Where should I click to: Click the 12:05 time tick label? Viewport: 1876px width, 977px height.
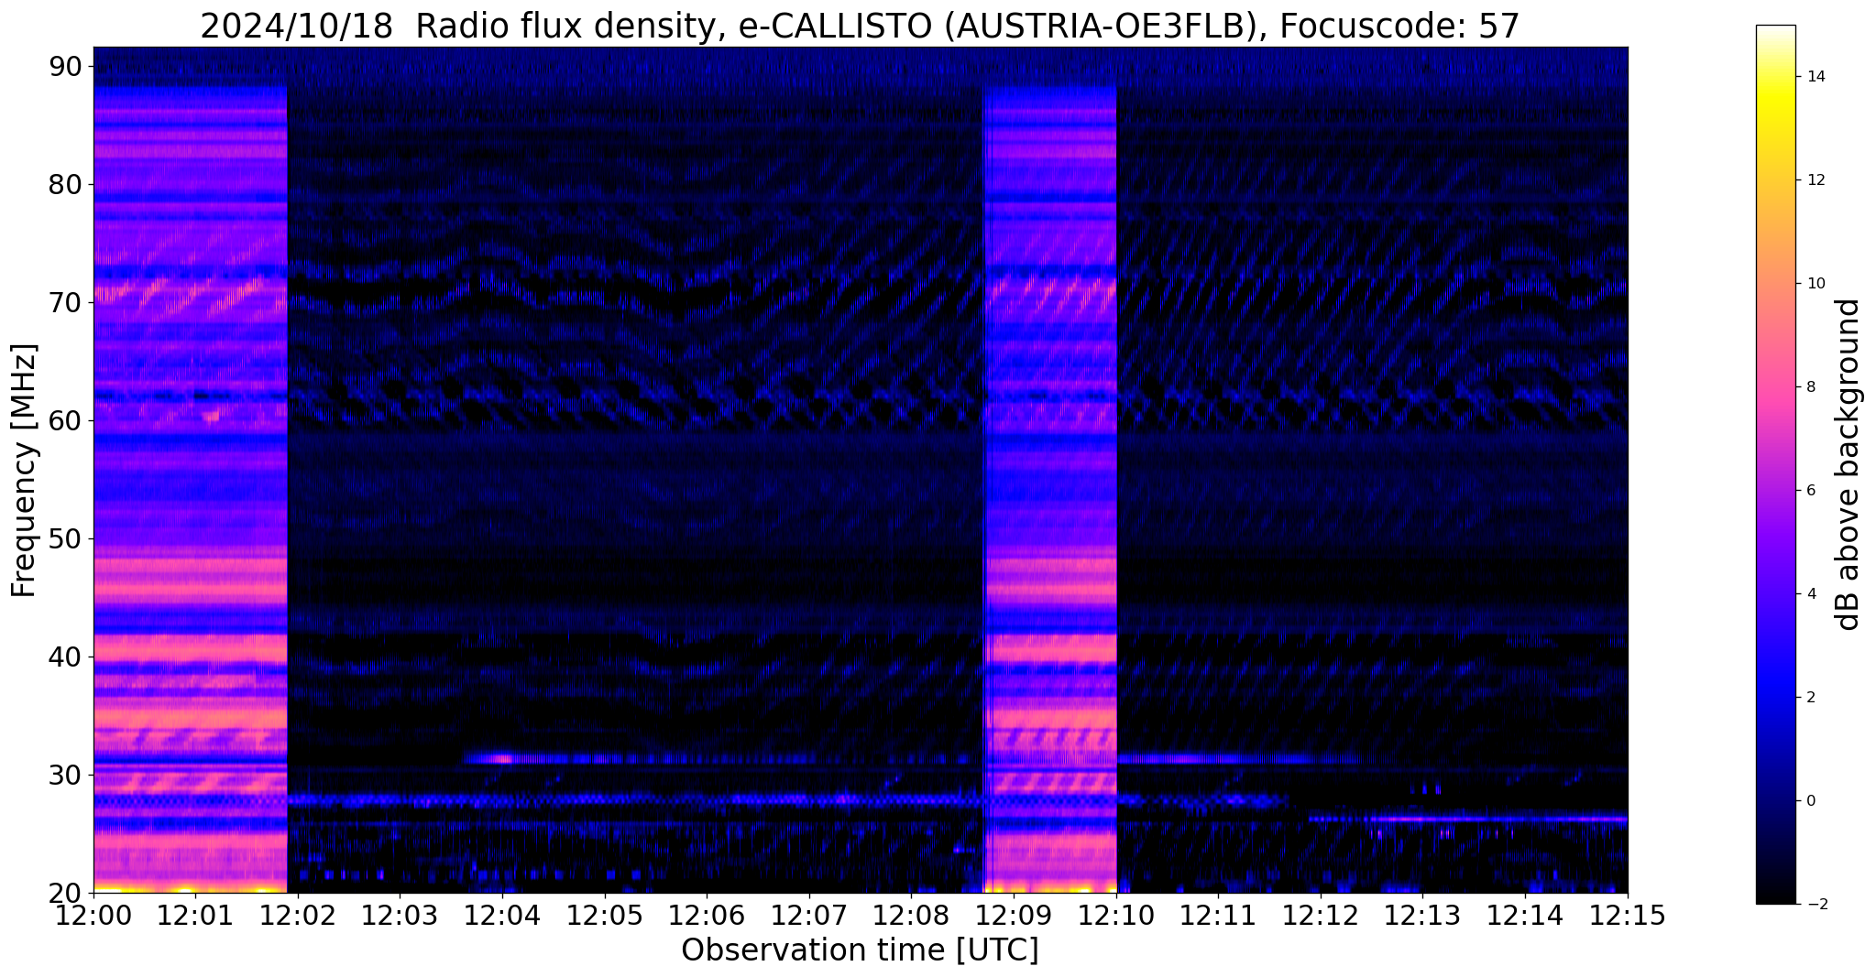(x=605, y=915)
